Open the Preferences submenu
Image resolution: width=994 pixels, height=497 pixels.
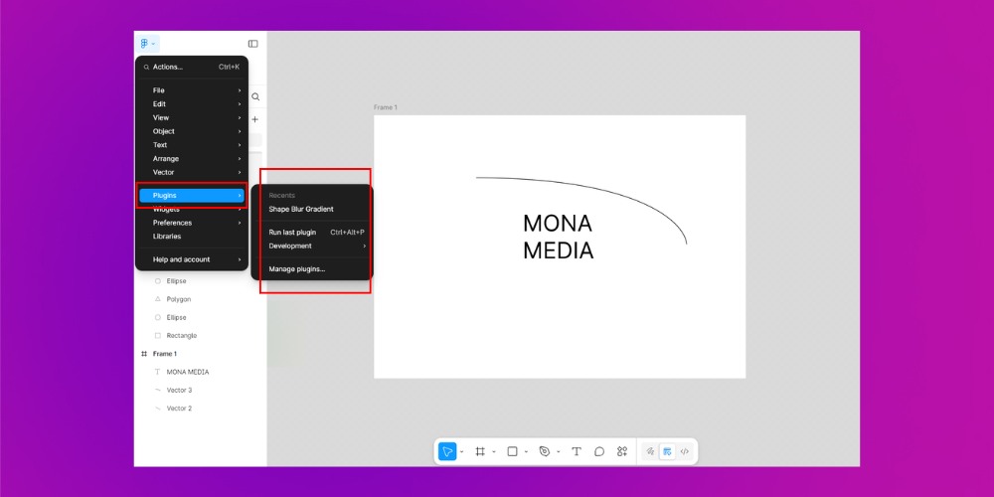pyautogui.click(x=192, y=223)
